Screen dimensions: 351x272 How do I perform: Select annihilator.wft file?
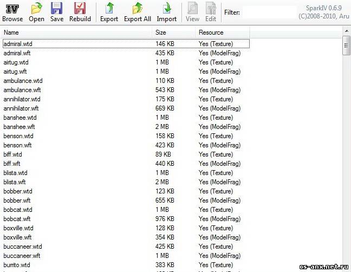click(x=126, y=108)
